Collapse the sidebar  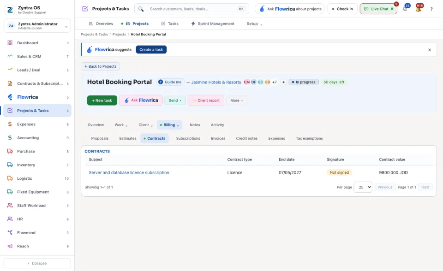tap(37, 263)
